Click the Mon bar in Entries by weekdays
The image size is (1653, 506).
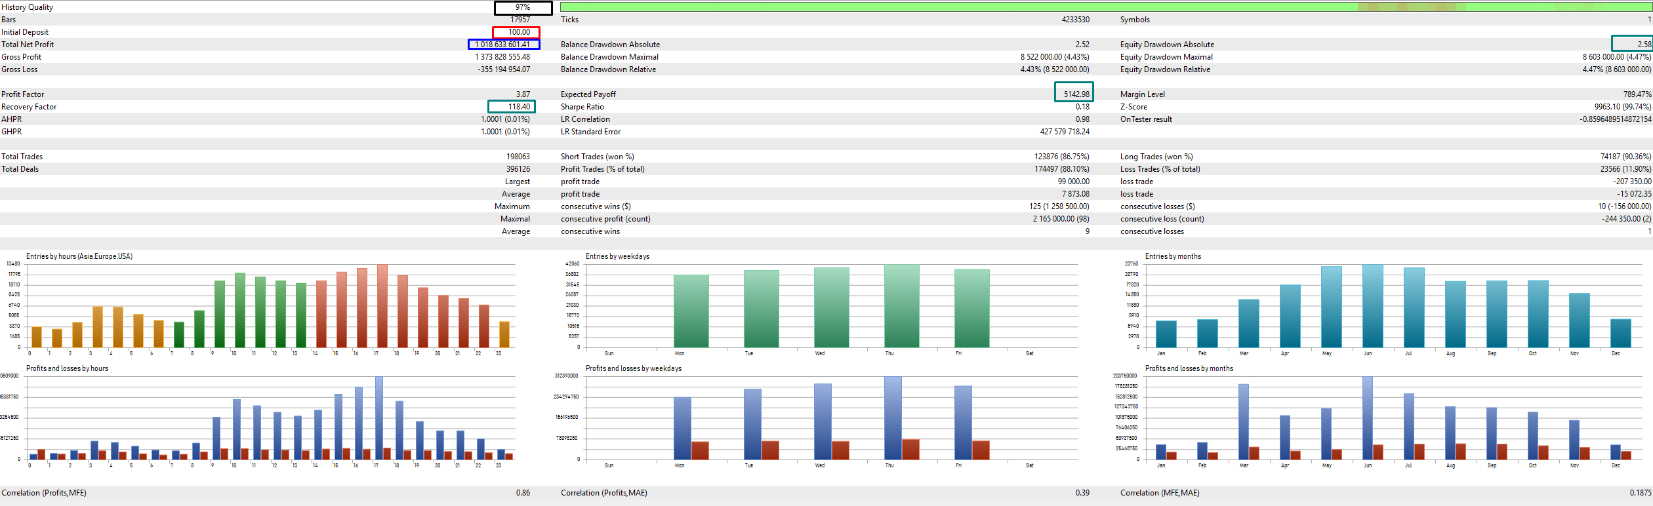click(x=691, y=311)
